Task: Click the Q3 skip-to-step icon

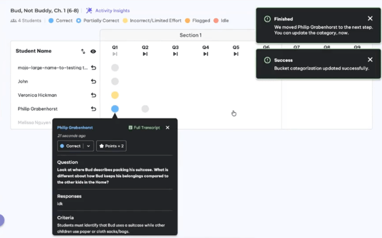Action: pos(175,54)
